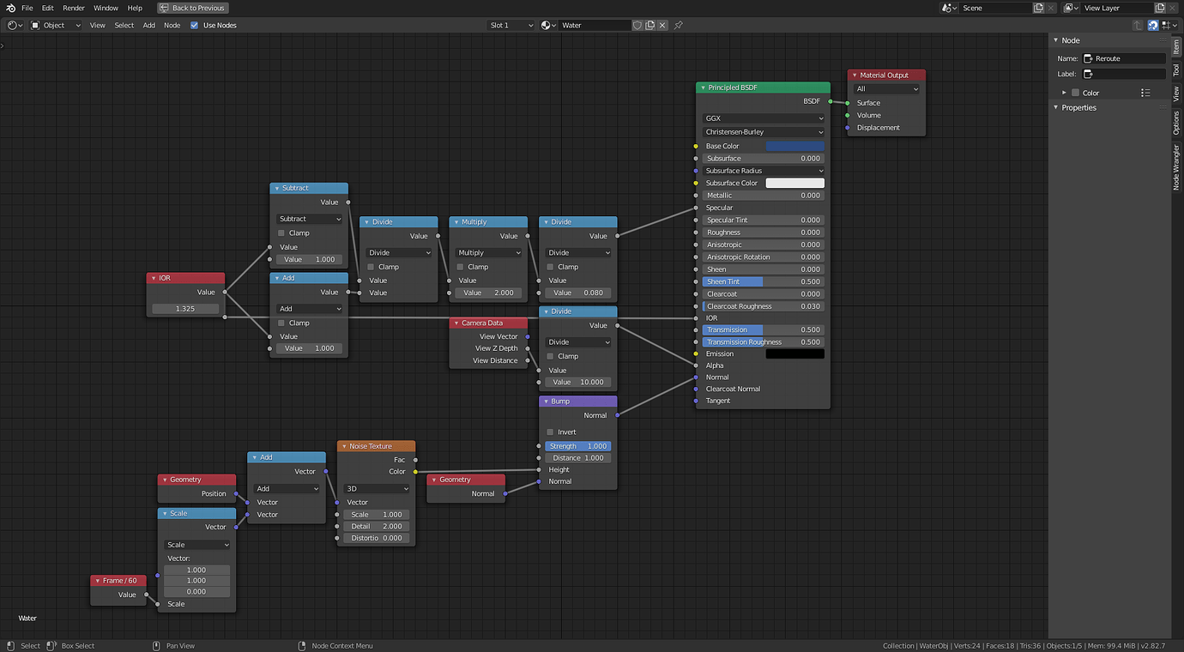Add a new View Layer icon

(1161, 8)
